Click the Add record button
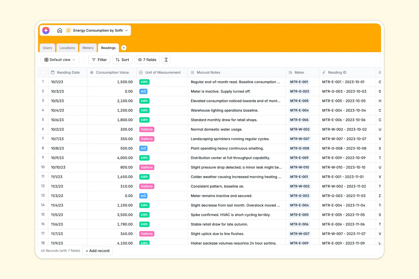Viewport: 419px width, 279px height. coord(98,251)
